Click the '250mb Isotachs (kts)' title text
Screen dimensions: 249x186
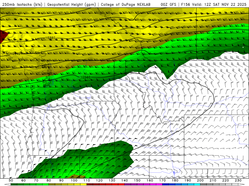(22, 5)
